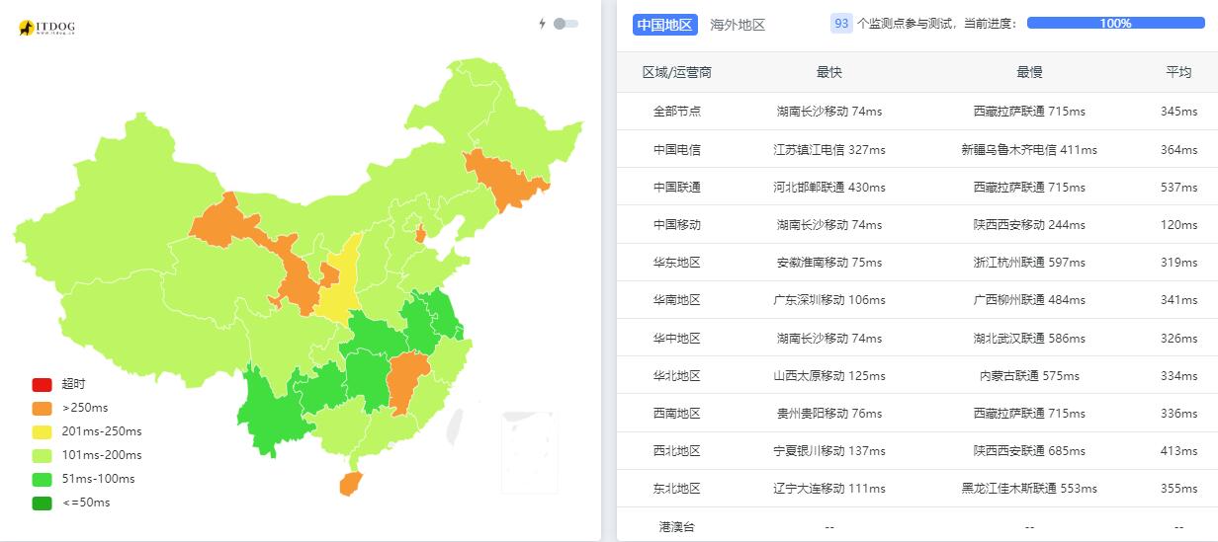This screenshot has width=1218, height=542.
Task: Switch to the 海外地区 tab
Action: [x=738, y=25]
